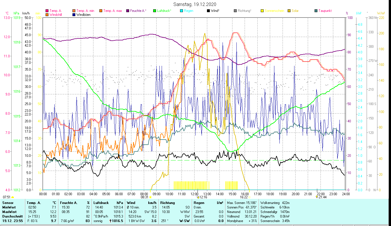Select the 'Taupunkt' legend label

pos(325,11)
